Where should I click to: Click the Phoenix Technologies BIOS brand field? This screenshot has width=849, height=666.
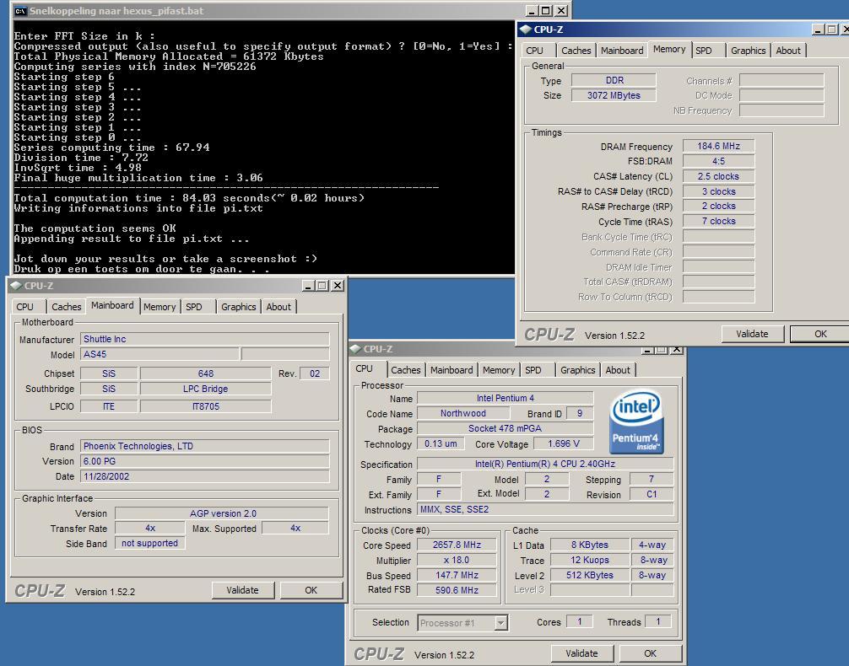click(x=205, y=446)
